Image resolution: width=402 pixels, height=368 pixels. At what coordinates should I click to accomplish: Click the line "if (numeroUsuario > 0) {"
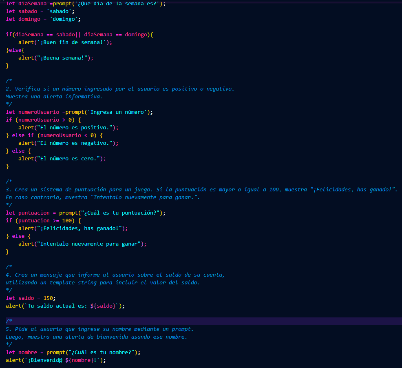click(43, 120)
